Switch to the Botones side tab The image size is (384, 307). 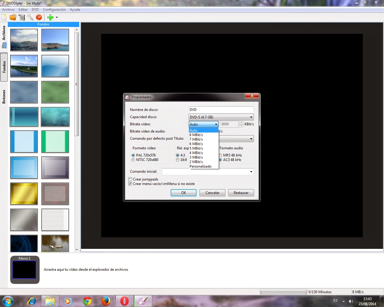(4, 97)
